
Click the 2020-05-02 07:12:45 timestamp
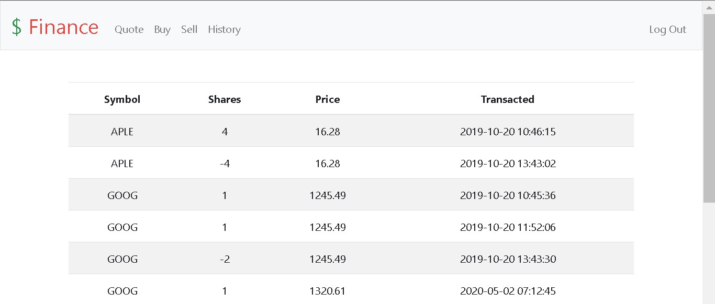tap(508, 291)
